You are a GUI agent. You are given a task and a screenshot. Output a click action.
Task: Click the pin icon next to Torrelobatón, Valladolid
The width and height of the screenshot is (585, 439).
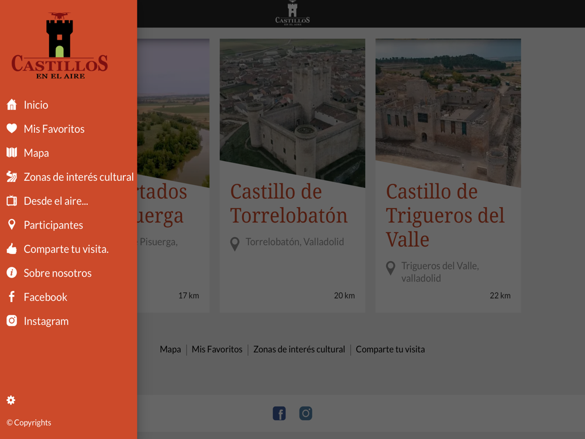[235, 244]
